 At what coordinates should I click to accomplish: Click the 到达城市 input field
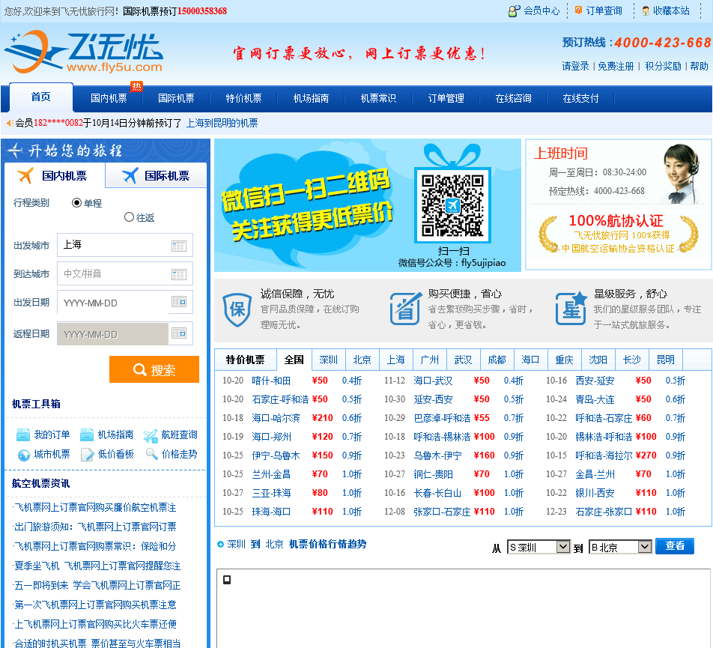point(124,273)
